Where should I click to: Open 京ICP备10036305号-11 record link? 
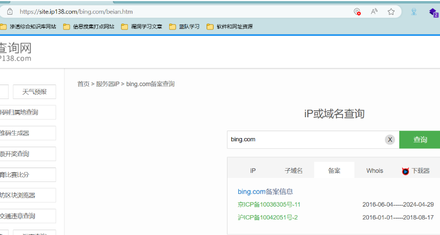269,204
